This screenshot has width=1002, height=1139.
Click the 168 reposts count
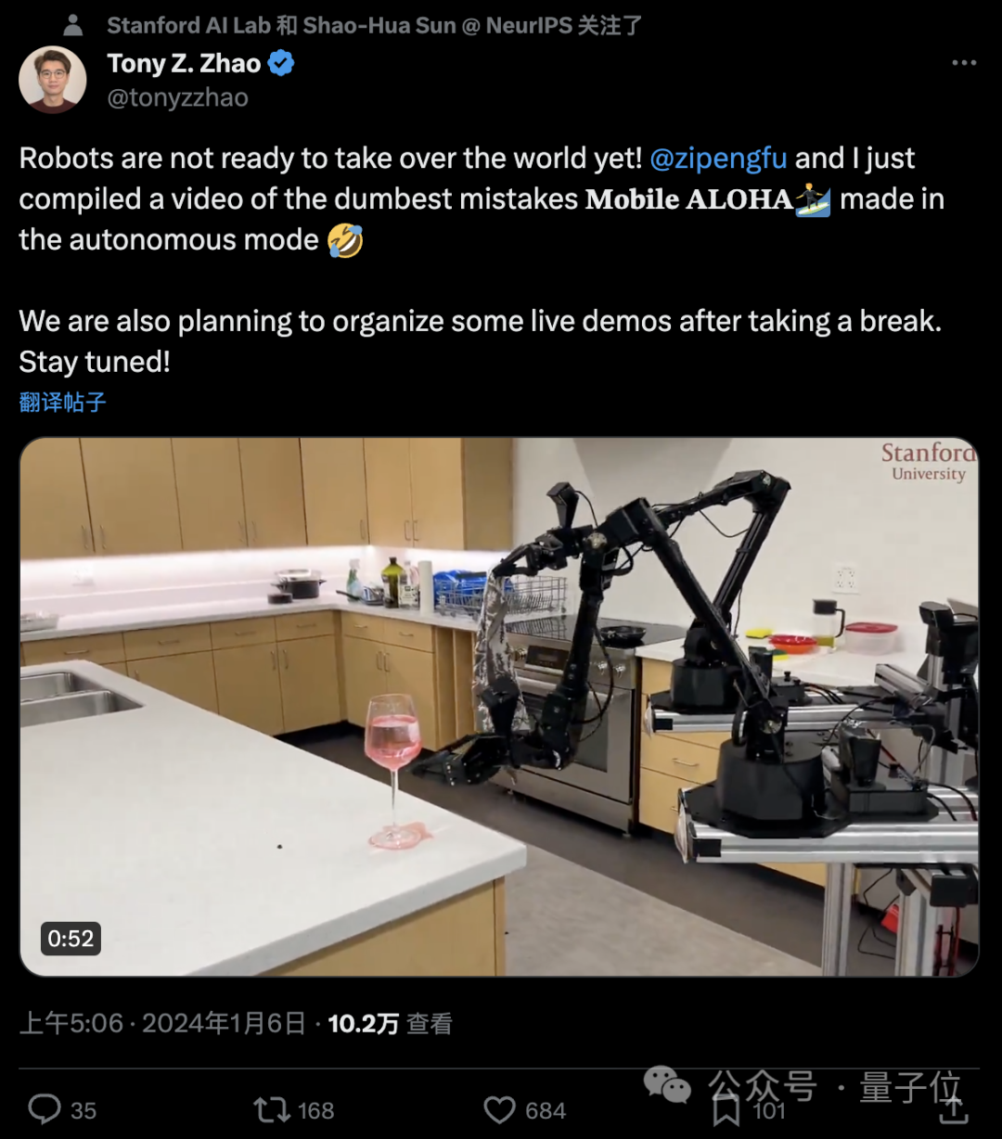[x=315, y=1110]
